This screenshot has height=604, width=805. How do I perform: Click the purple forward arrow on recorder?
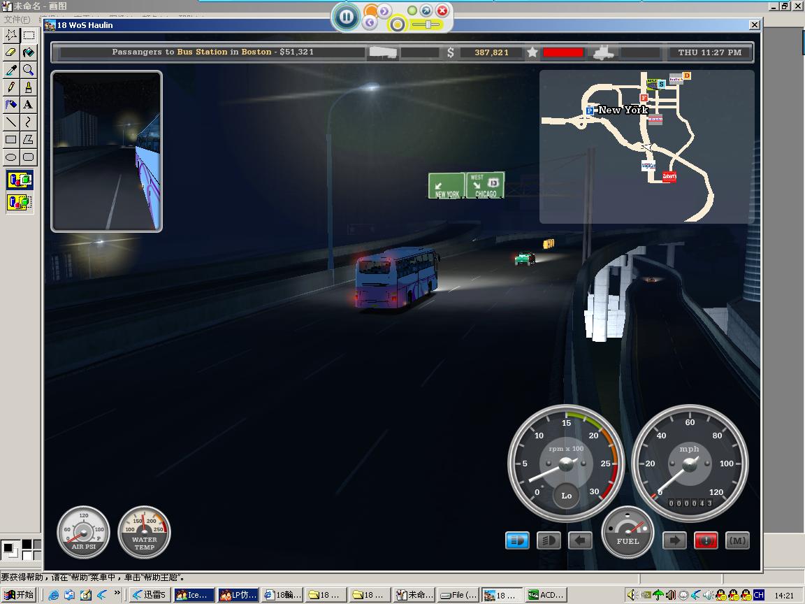click(384, 10)
